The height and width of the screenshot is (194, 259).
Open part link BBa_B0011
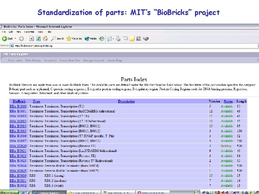[x=18, y=111]
